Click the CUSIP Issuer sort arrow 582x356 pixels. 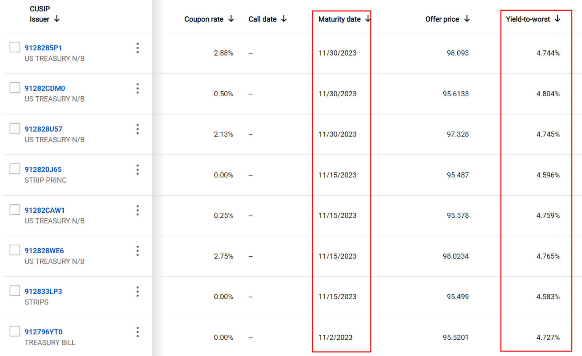click(57, 19)
